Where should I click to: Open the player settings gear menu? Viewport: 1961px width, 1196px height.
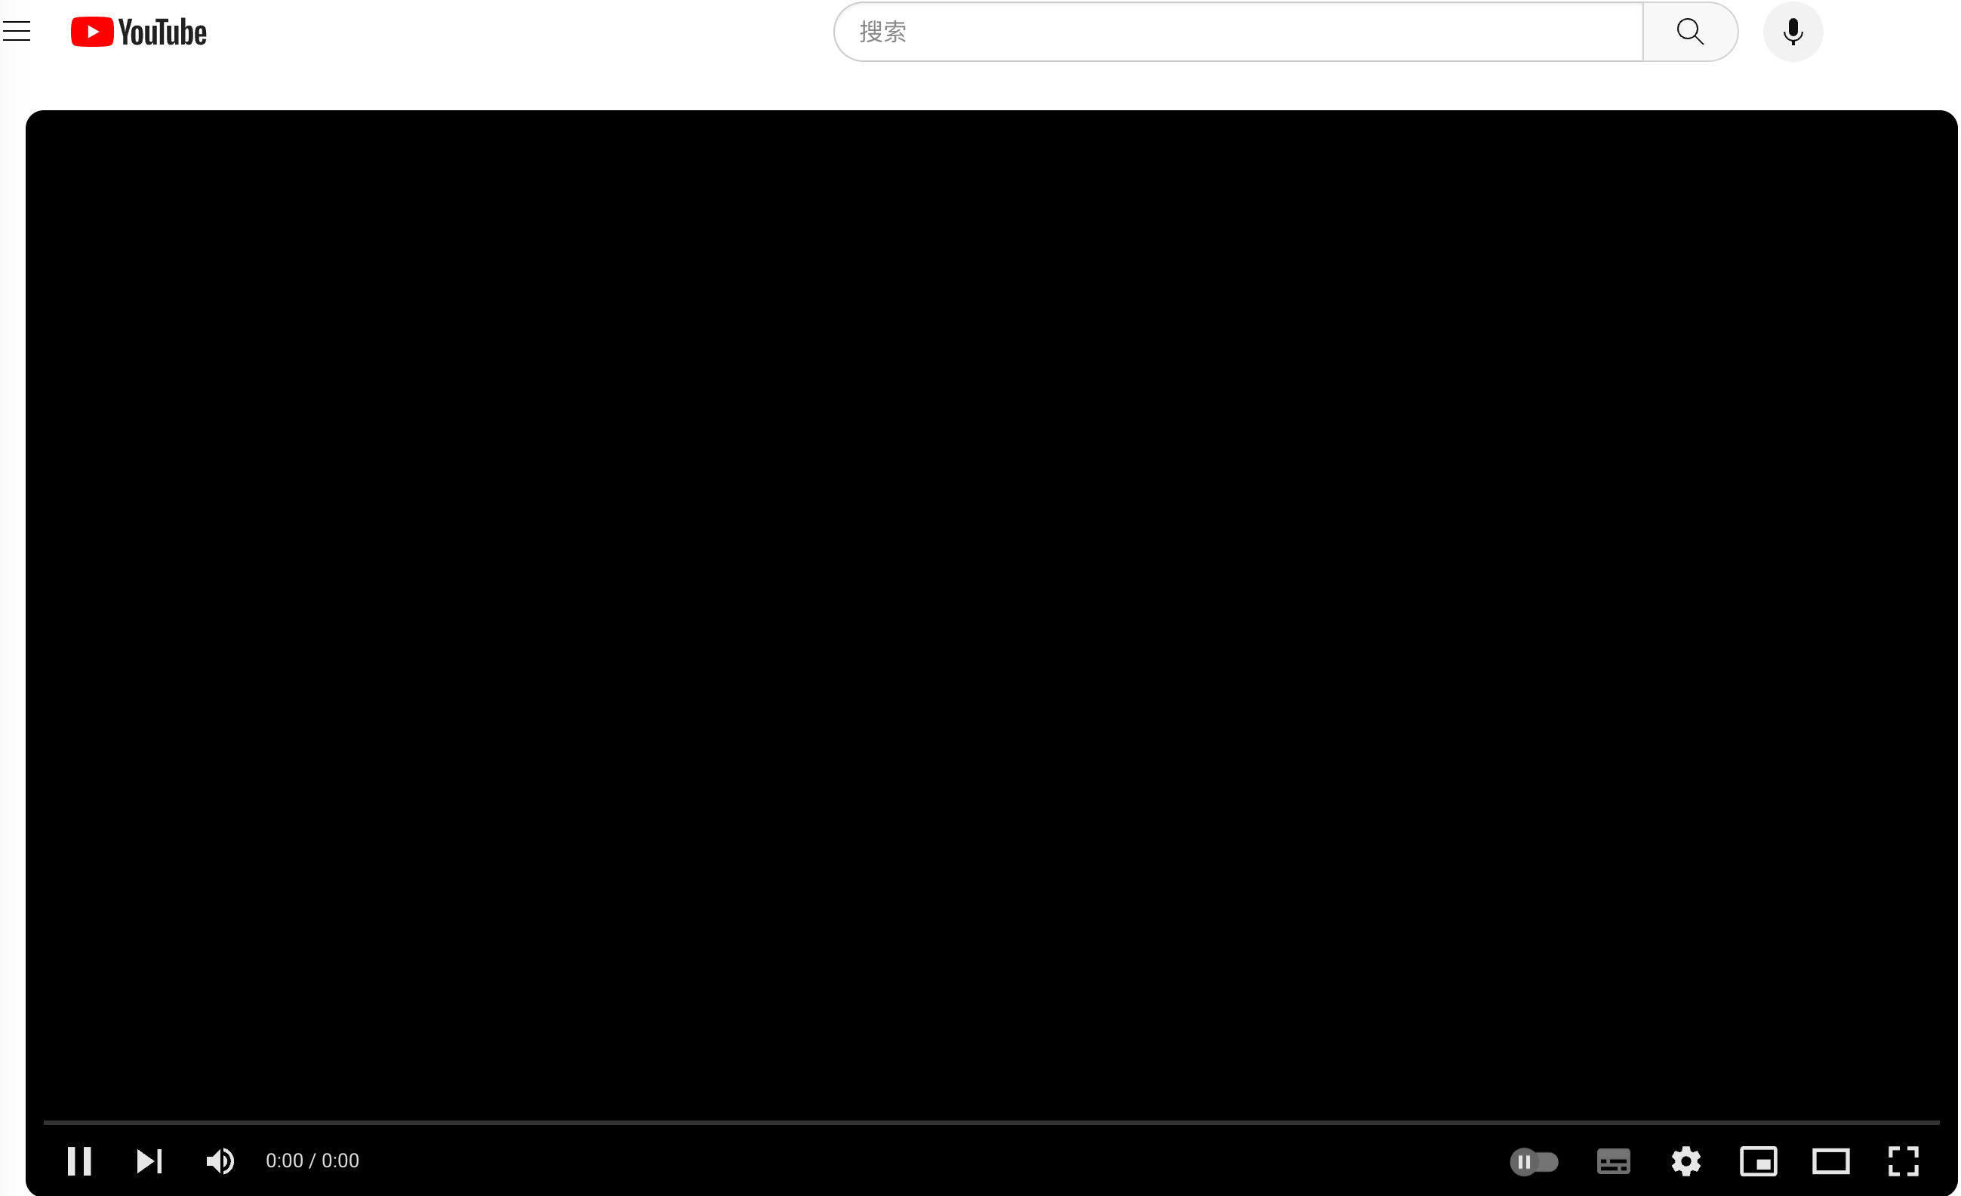coord(1685,1162)
